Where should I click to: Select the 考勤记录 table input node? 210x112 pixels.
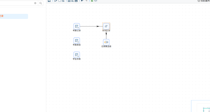tap(76, 26)
